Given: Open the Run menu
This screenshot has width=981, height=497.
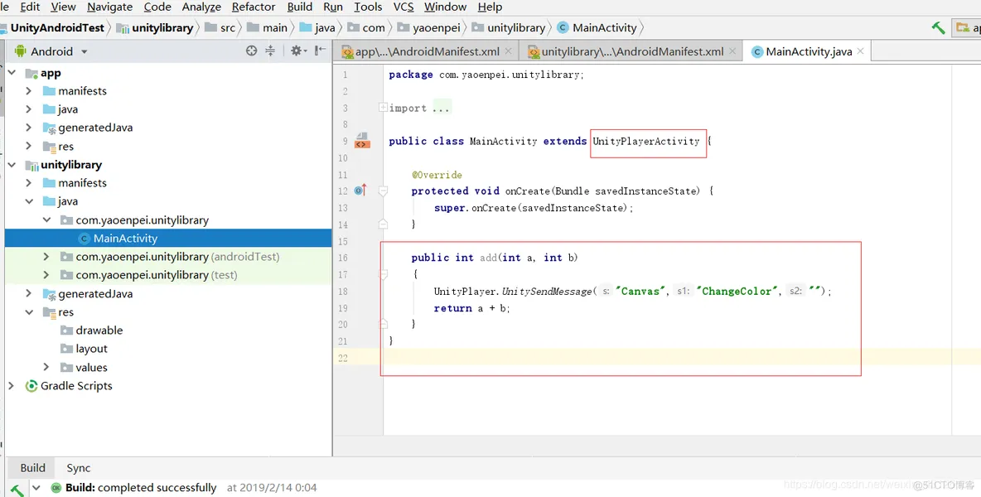Looking at the screenshot, I should tap(333, 7).
